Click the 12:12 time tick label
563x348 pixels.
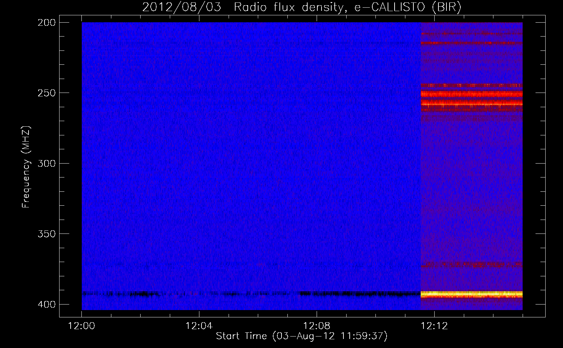coord(434,326)
